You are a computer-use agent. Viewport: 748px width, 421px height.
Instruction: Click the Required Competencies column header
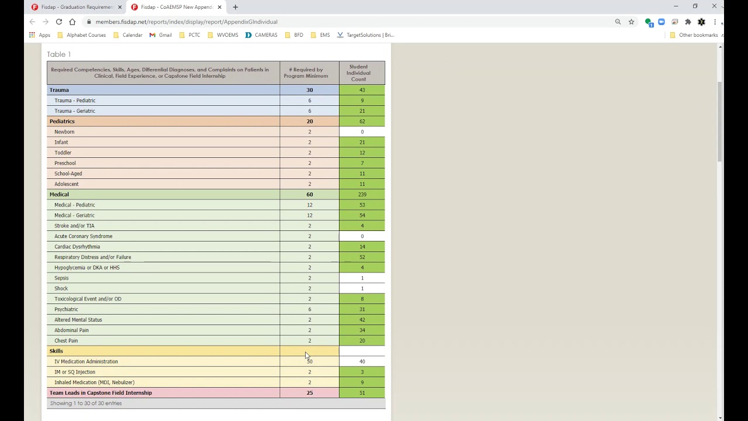click(163, 73)
